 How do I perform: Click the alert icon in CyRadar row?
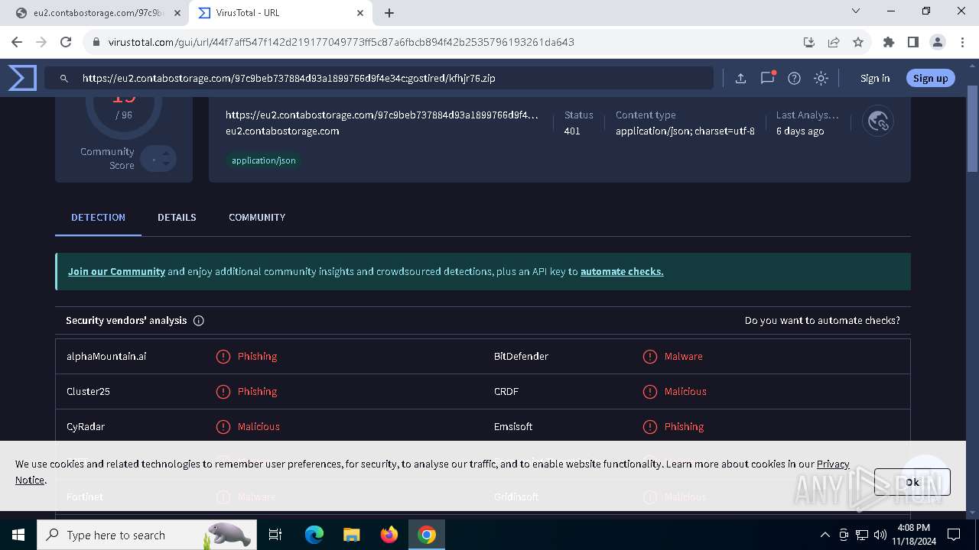(223, 427)
